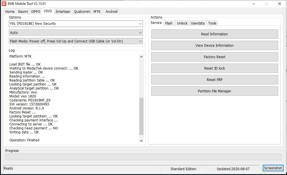Click 'Checking need payment ... NO' line

click(34, 128)
